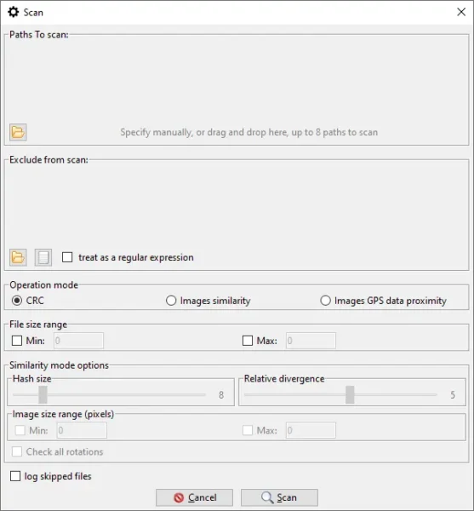Viewport: 474px width, 511px height.
Task: Click the Exclude from scan list area
Action: [237, 206]
